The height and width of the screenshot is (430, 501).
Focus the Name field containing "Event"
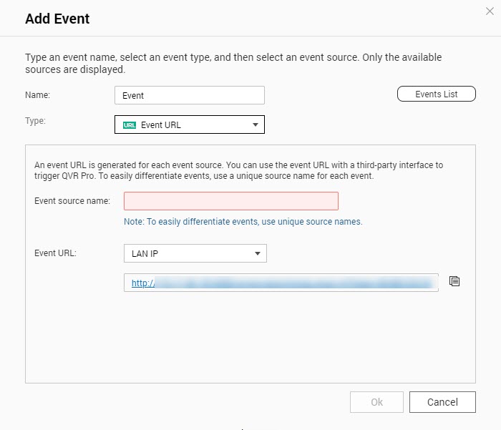point(190,95)
